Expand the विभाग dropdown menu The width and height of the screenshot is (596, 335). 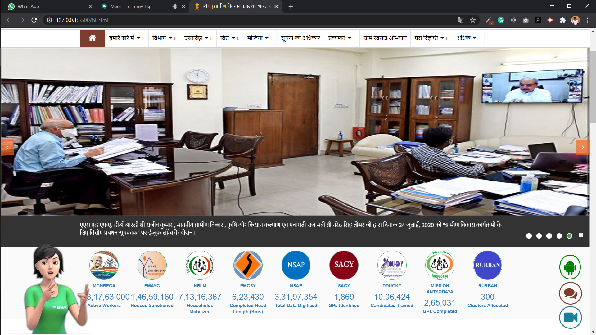pos(164,38)
